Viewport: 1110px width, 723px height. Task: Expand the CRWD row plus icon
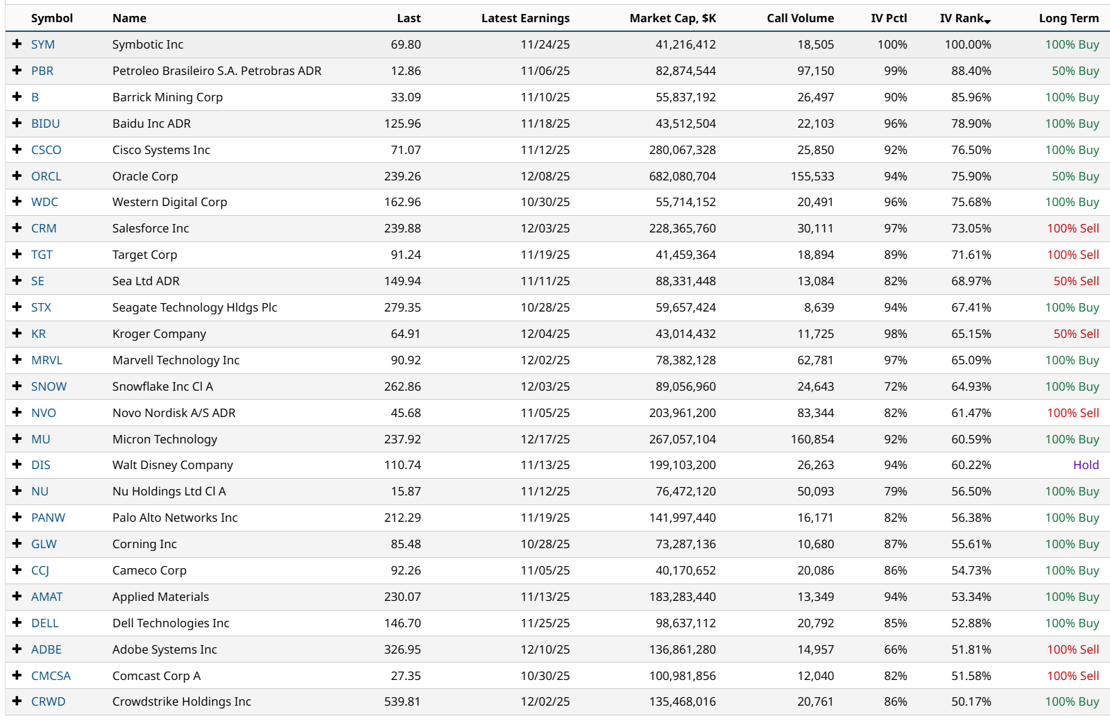pos(17,701)
